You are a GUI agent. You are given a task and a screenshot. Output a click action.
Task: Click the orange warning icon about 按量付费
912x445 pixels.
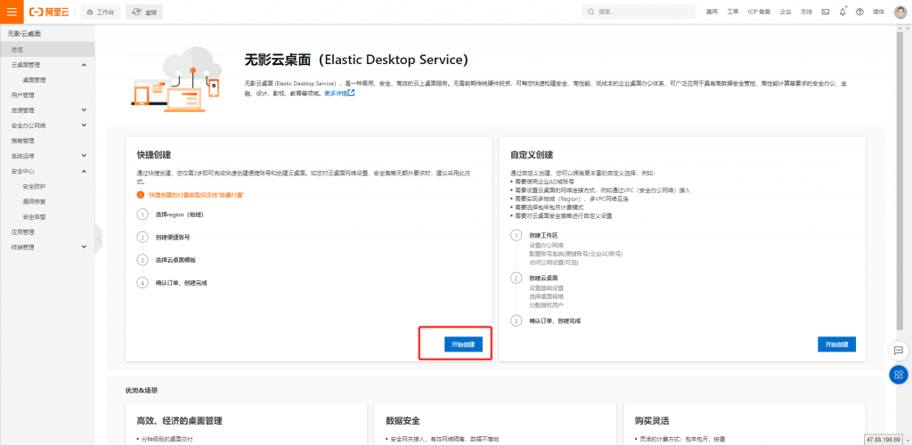click(140, 195)
